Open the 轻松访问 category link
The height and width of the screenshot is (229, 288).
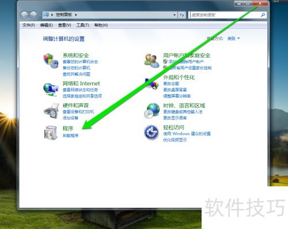pyautogui.click(x=173, y=127)
